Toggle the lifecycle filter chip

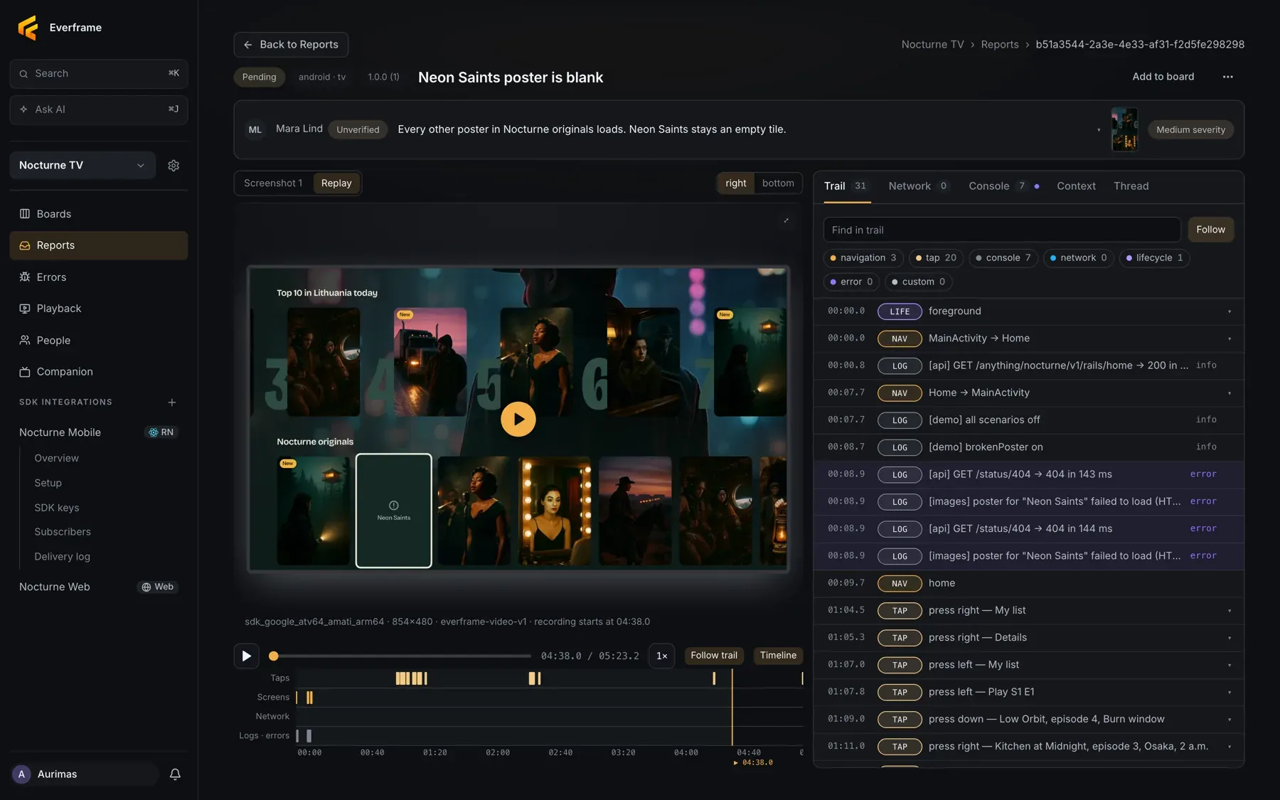click(x=1154, y=258)
